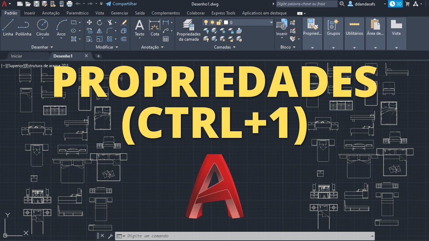
Task: Select the Copy tool icon
Action: click(x=89, y=30)
